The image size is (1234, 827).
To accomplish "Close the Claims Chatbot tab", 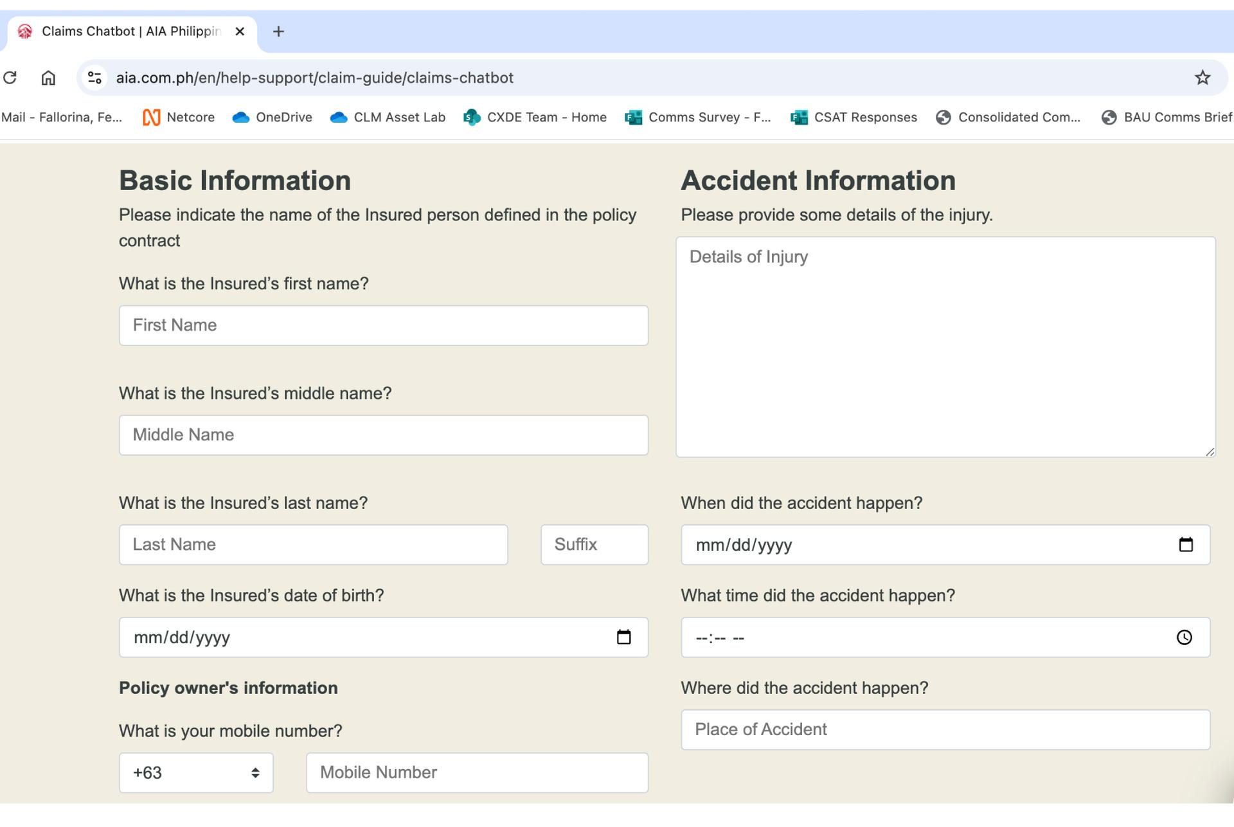I will point(240,31).
